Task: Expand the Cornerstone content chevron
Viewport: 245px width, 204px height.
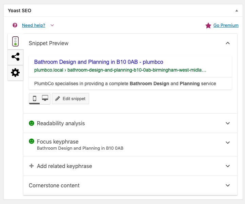Action: click(x=228, y=185)
